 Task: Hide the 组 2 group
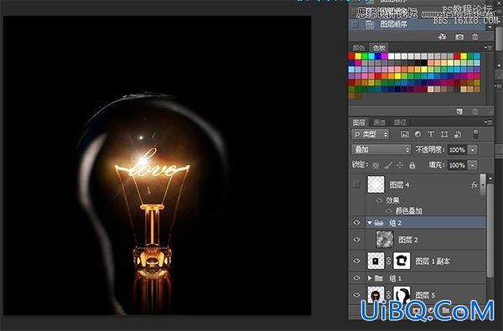[356, 222]
